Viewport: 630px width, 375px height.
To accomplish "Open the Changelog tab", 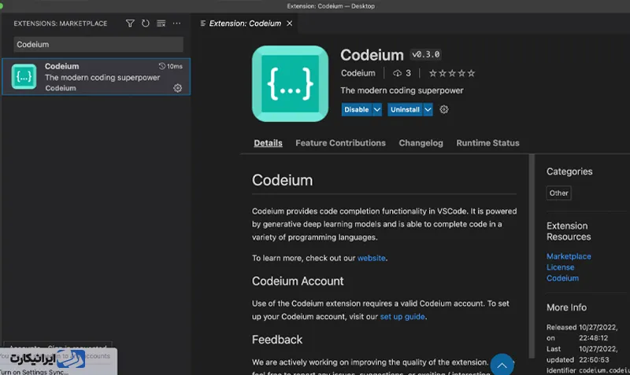I will pyautogui.click(x=421, y=143).
